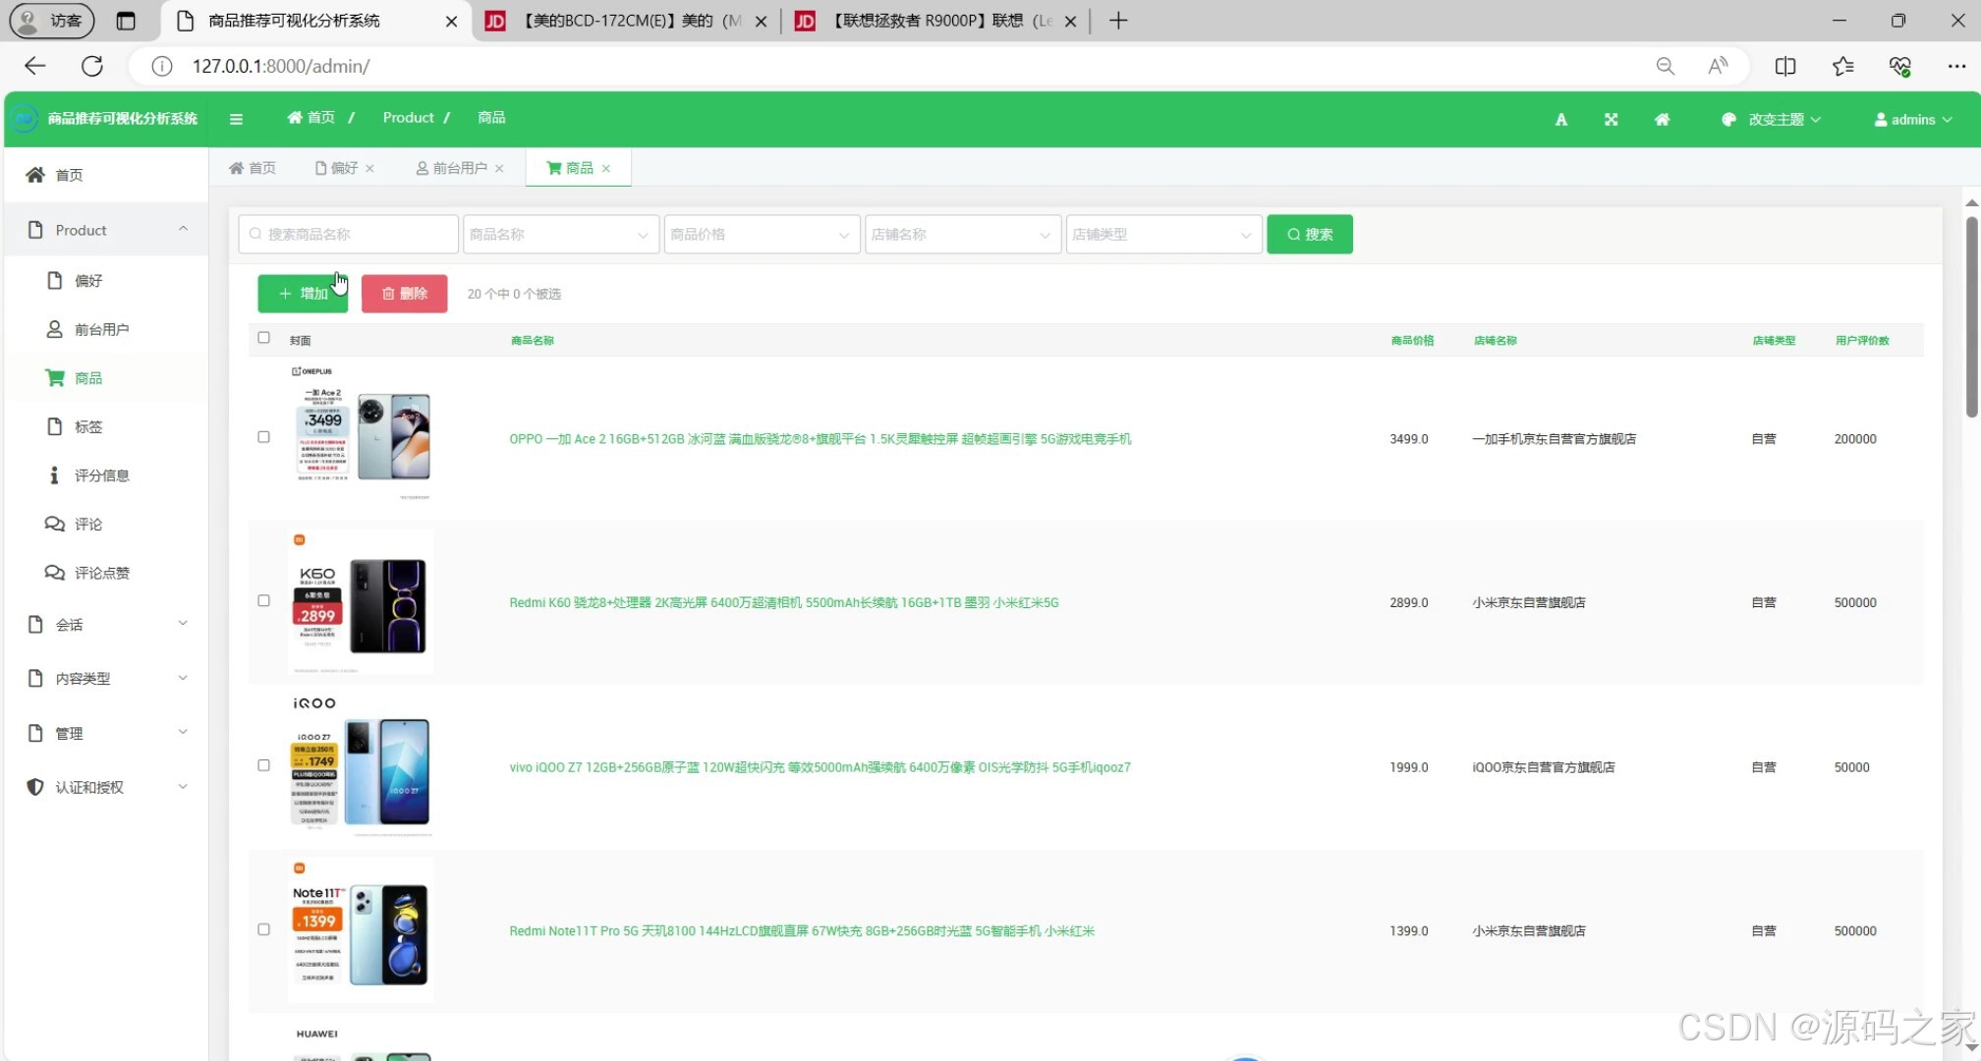Close the 美的BCD-172CM browser tab

click(761, 21)
